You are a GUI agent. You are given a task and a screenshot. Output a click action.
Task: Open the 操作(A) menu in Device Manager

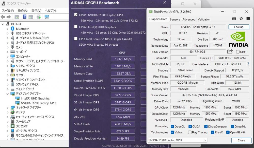tap(23, 11)
